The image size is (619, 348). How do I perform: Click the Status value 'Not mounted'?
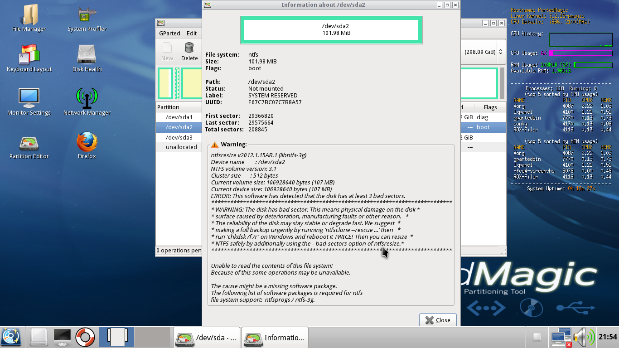(x=266, y=89)
